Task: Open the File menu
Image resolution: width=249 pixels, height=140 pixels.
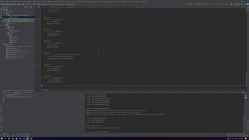Action: (x=4, y=2)
